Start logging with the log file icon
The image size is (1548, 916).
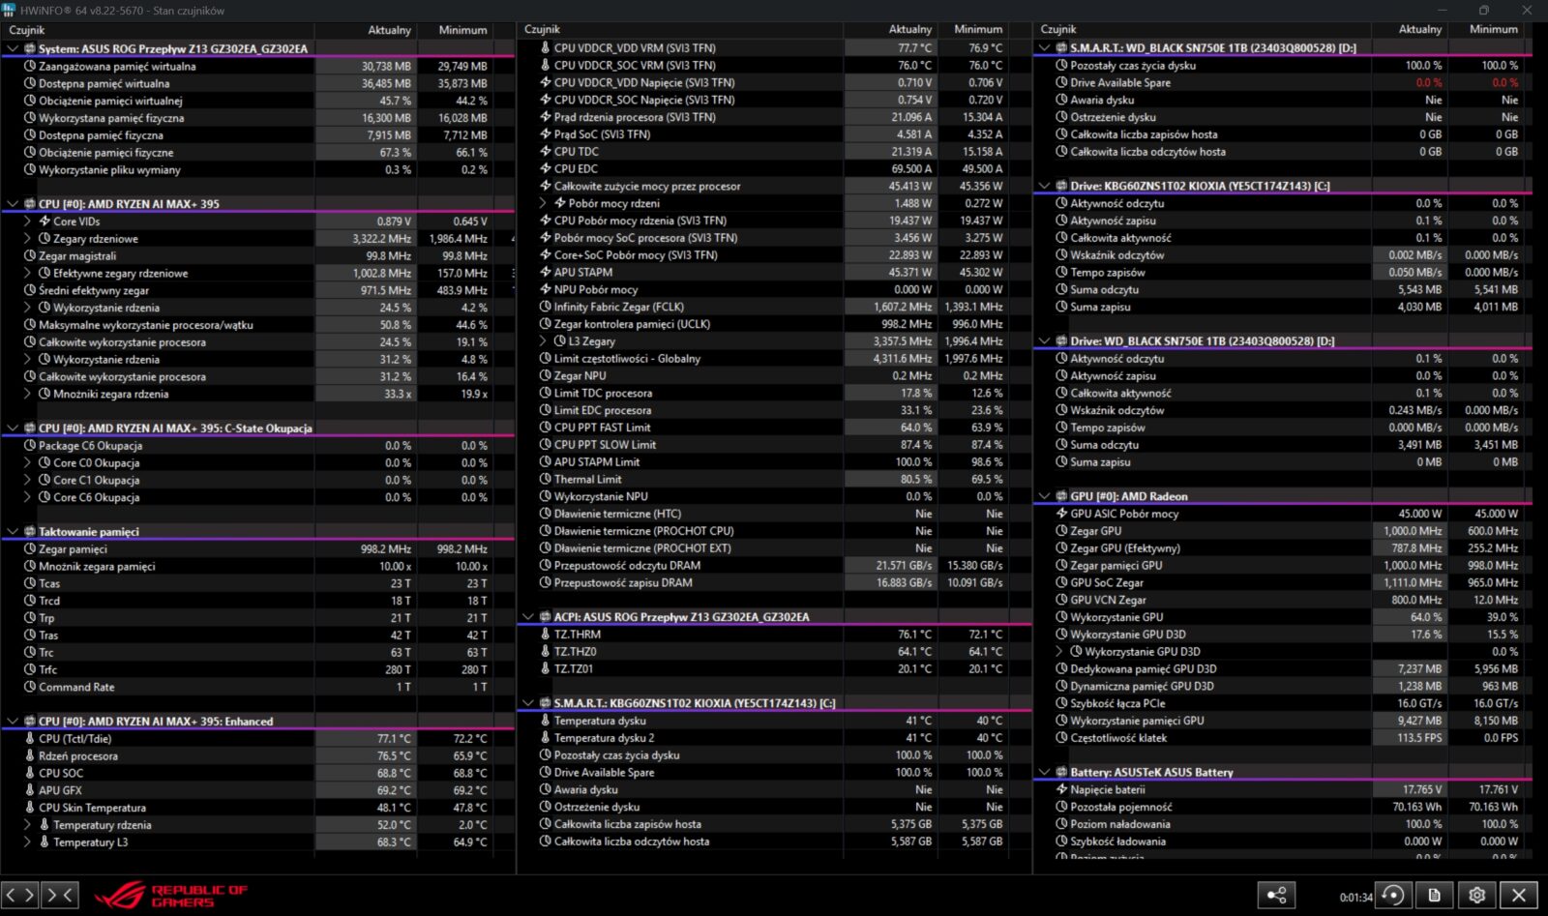click(1435, 896)
